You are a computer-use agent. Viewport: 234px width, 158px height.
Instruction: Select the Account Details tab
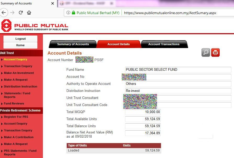[x=119, y=44]
